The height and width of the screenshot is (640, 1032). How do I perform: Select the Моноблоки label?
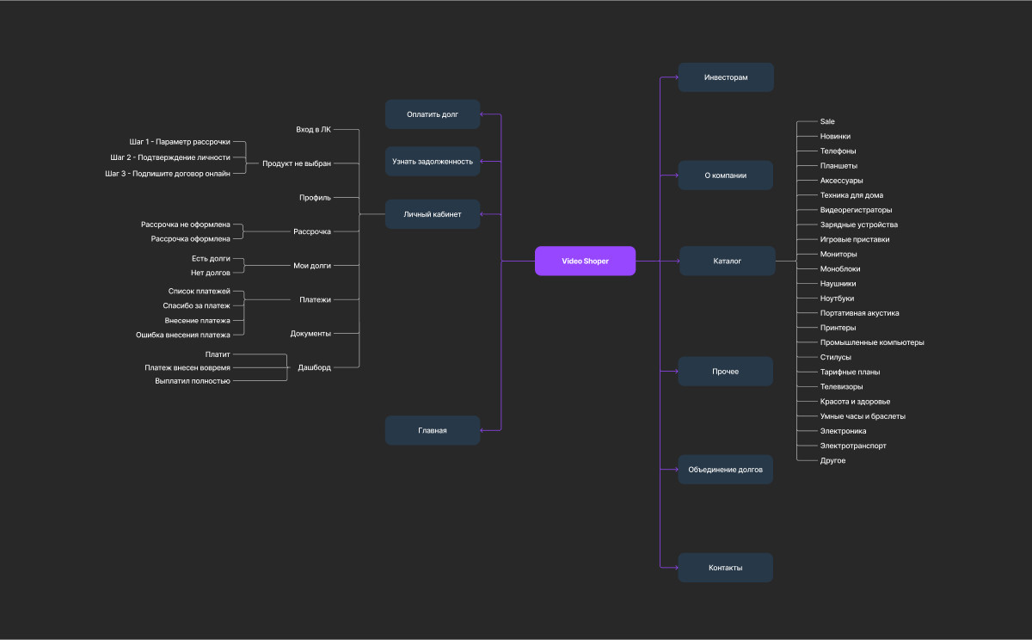[x=840, y=268]
